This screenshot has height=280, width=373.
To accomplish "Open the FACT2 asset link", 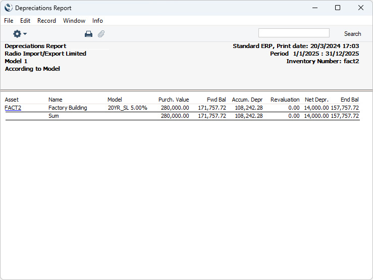I will pos(13,108).
